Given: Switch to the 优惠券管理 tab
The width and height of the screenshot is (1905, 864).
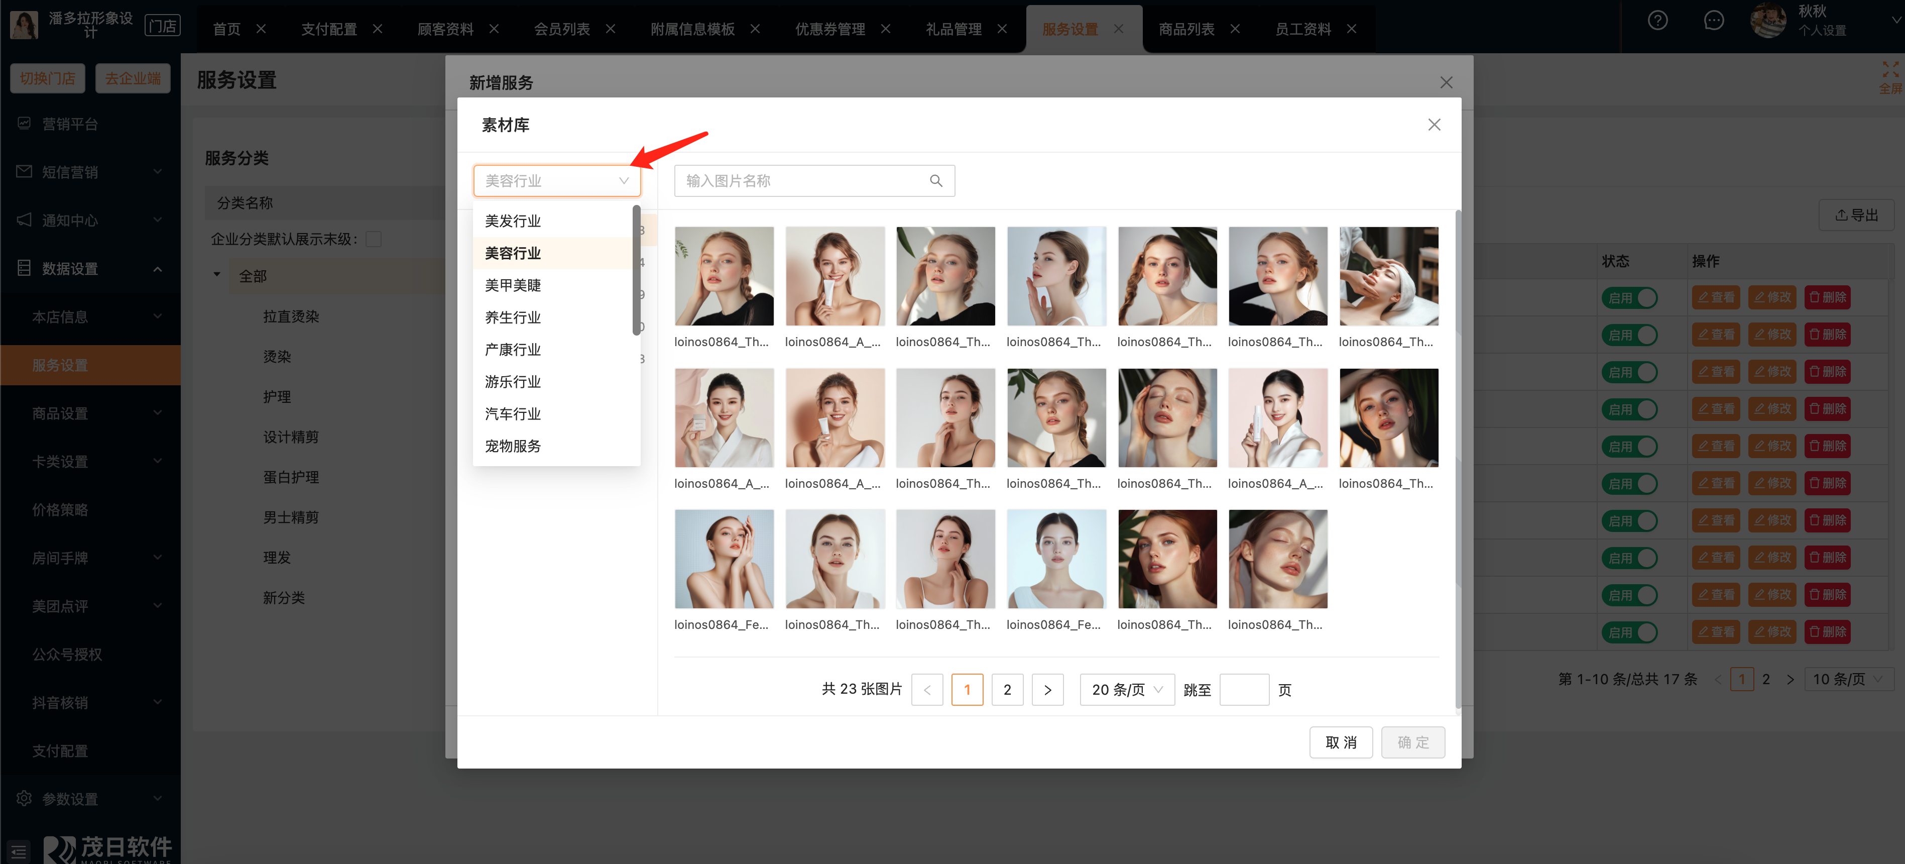Looking at the screenshot, I should pos(830,29).
